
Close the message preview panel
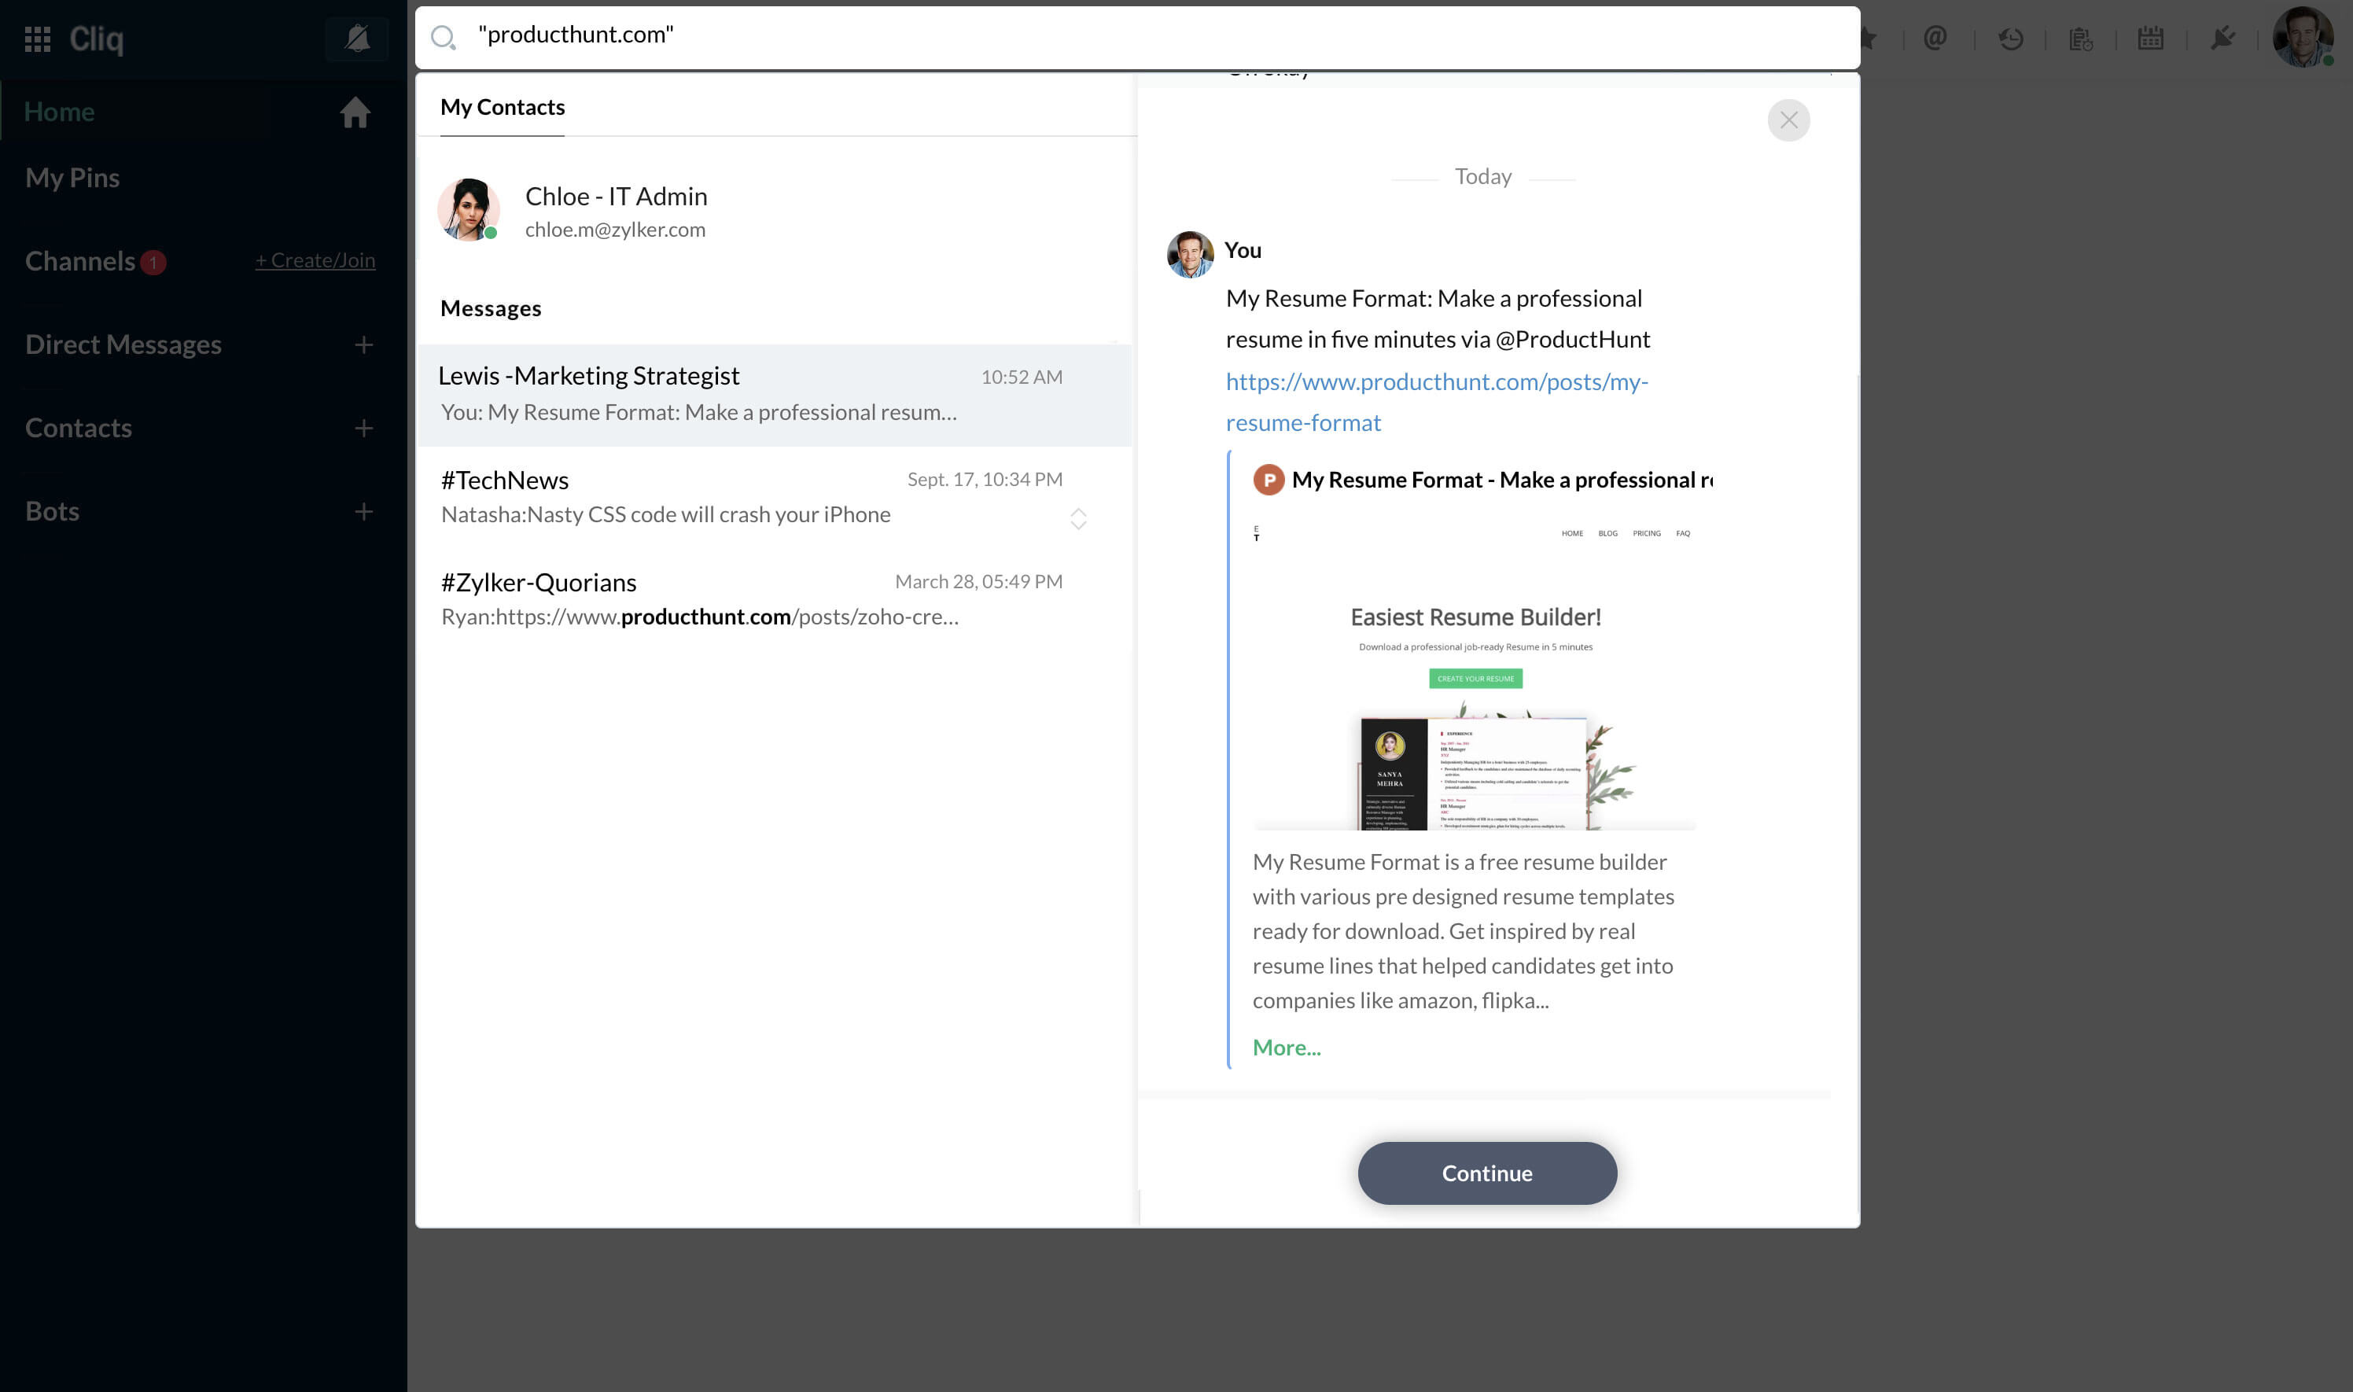coord(1788,120)
